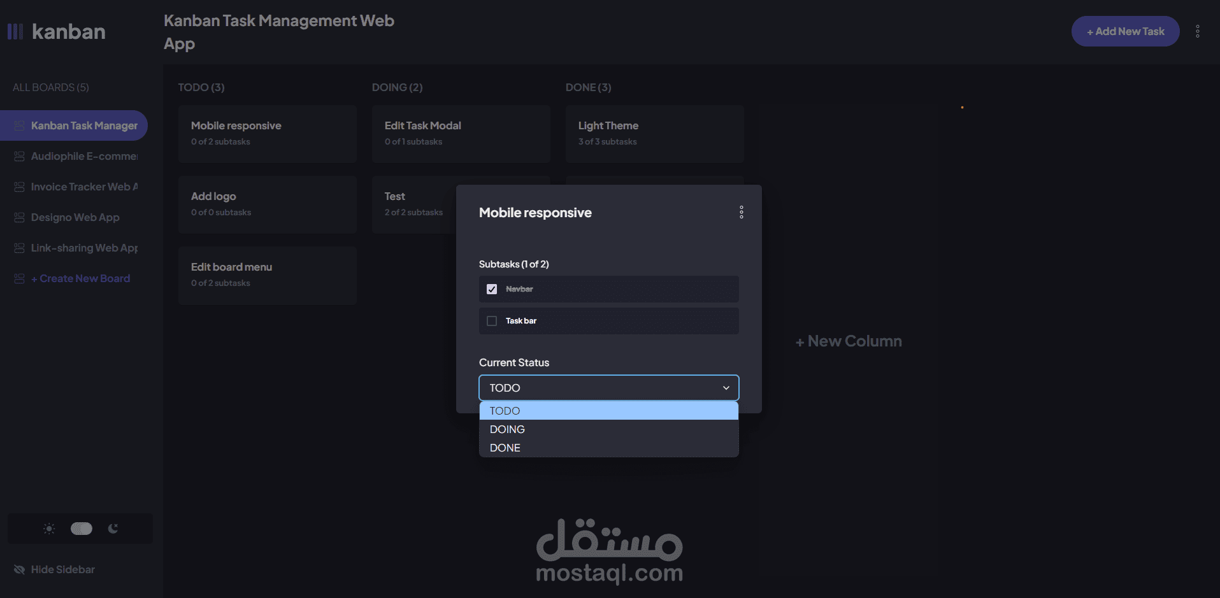
Task: Click the kanban logo icon
Action: pos(15,31)
